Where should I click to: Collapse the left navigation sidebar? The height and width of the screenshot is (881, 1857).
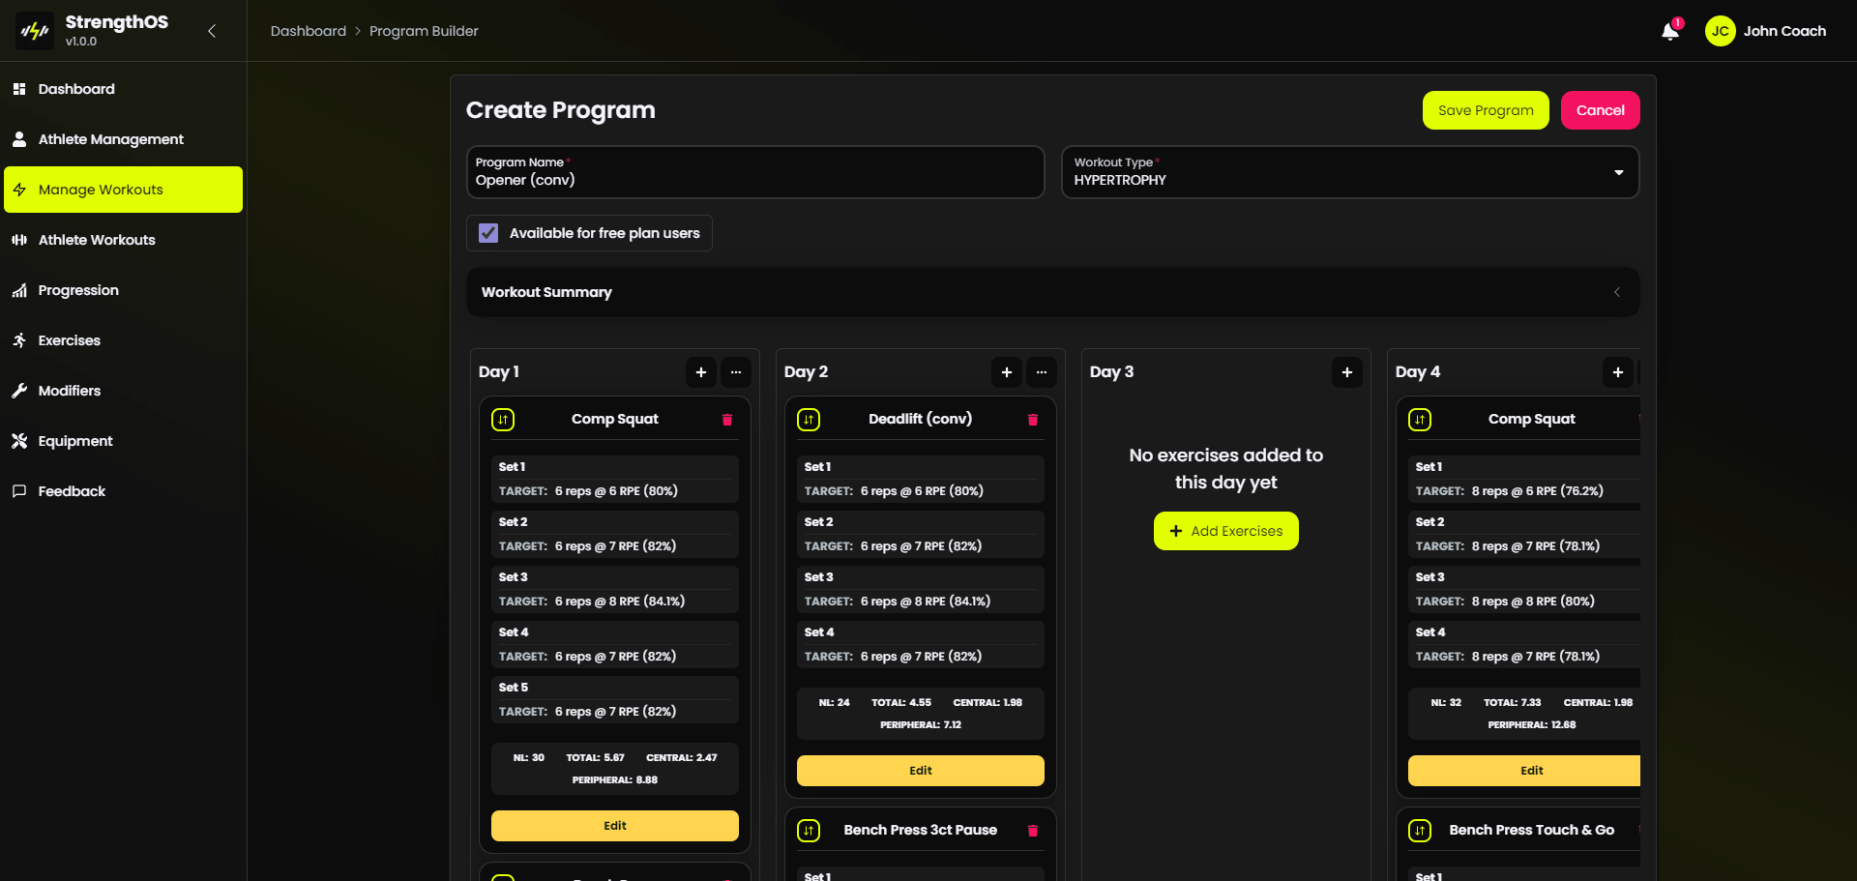(212, 30)
